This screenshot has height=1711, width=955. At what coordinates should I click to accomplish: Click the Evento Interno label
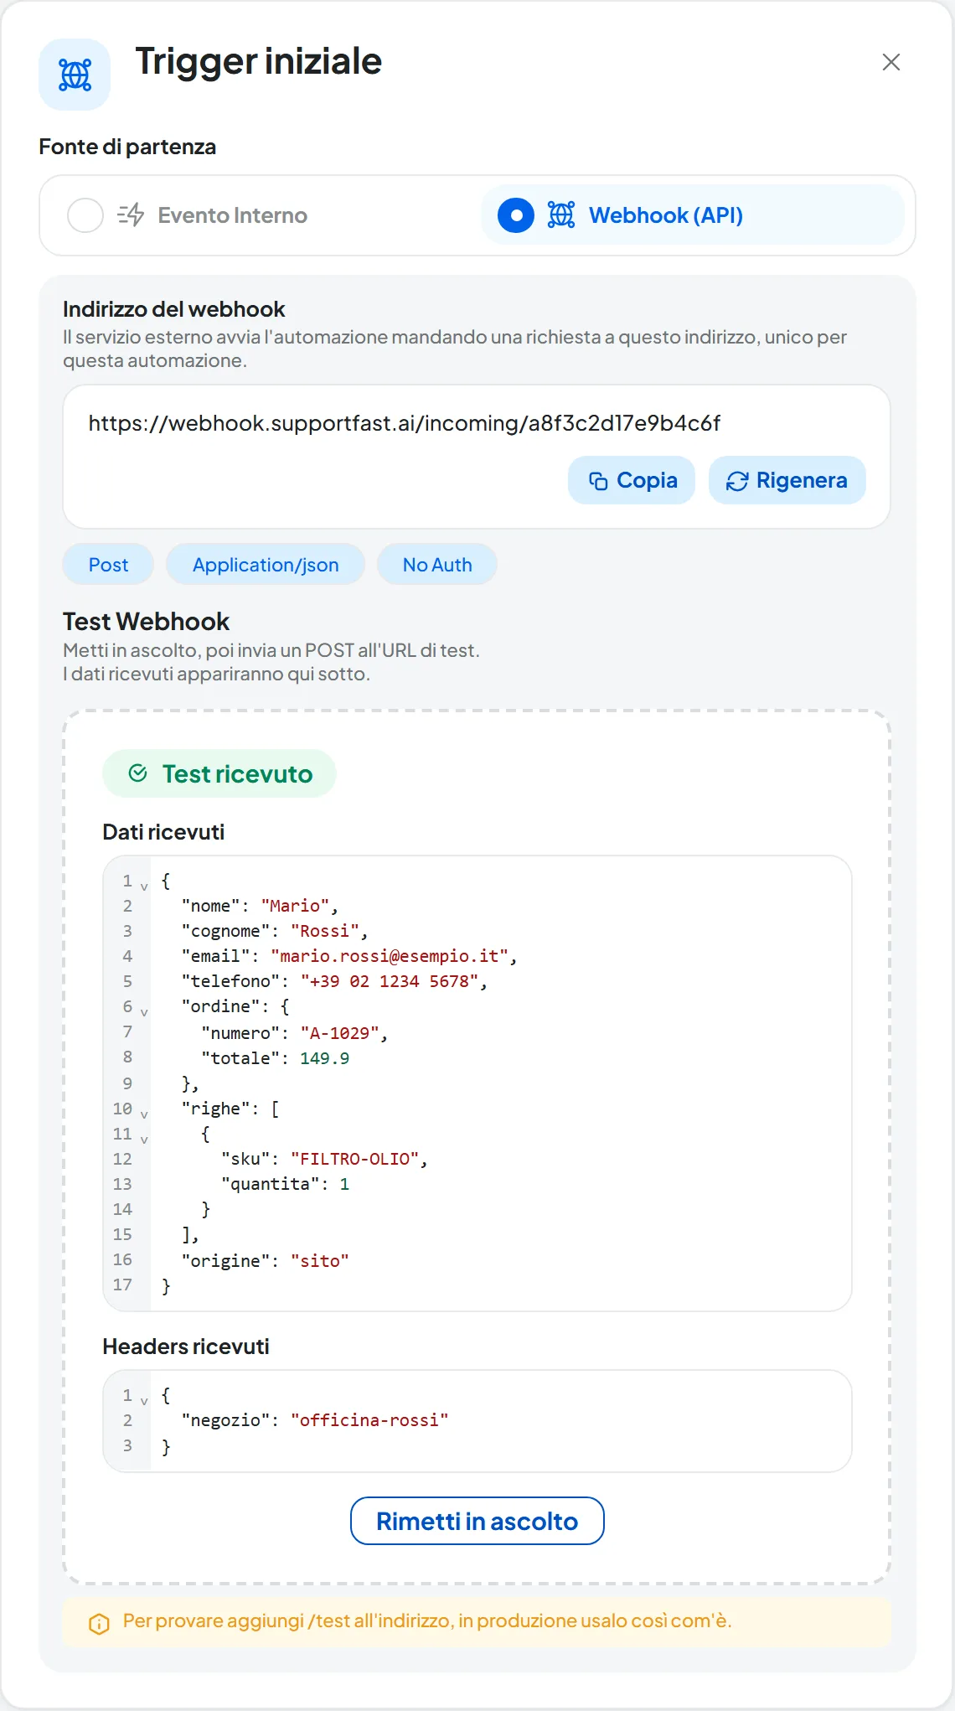(x=233, y=215)
